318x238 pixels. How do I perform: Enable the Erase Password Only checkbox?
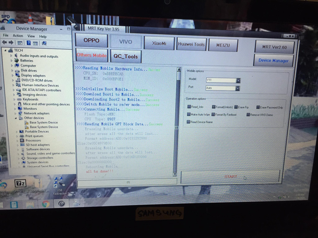[x=258, y=107]
